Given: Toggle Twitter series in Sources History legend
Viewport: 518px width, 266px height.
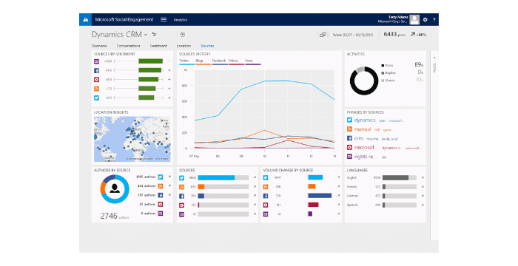Looking at the screenshot, I should coord(186,61).
